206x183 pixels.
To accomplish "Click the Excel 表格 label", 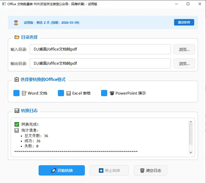I will (82, 93).
